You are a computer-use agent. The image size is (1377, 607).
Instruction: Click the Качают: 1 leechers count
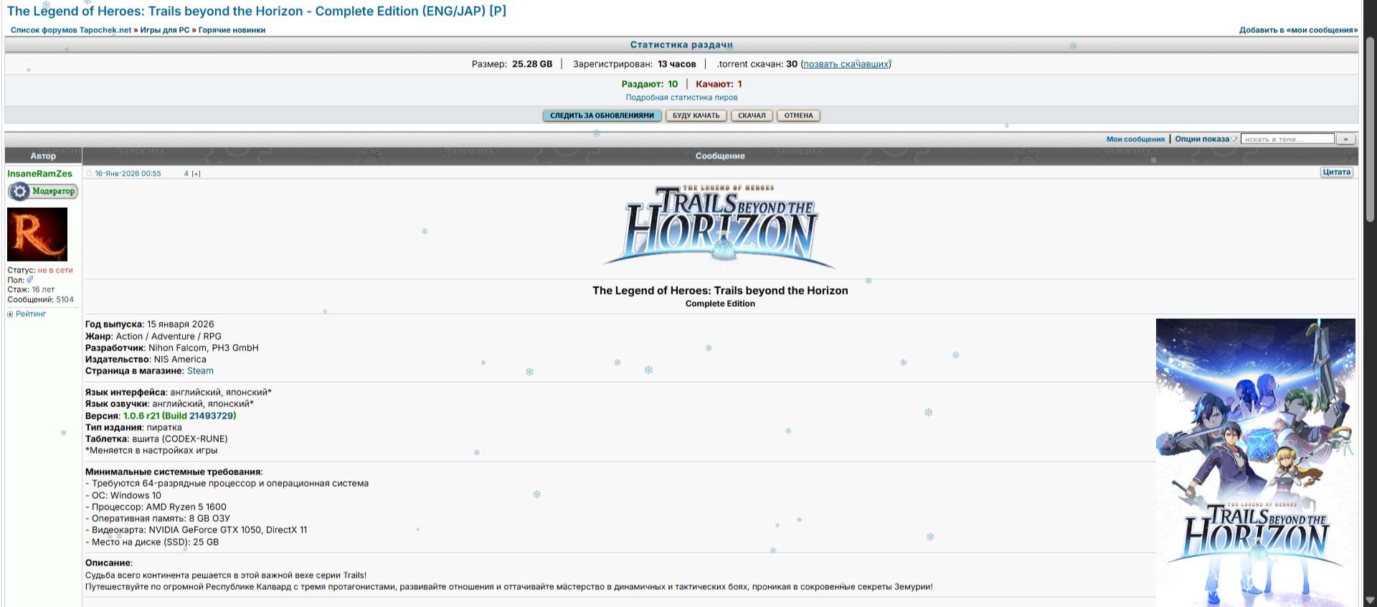pos(719,84)
